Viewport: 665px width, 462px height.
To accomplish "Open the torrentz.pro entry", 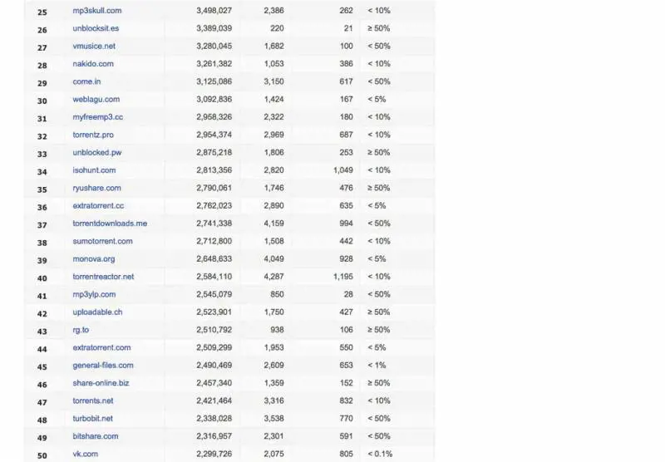I will (93, 135).
